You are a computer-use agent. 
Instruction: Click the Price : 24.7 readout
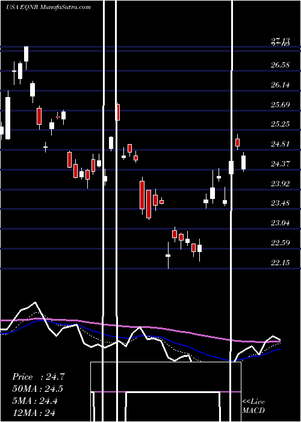coord(39,377)
